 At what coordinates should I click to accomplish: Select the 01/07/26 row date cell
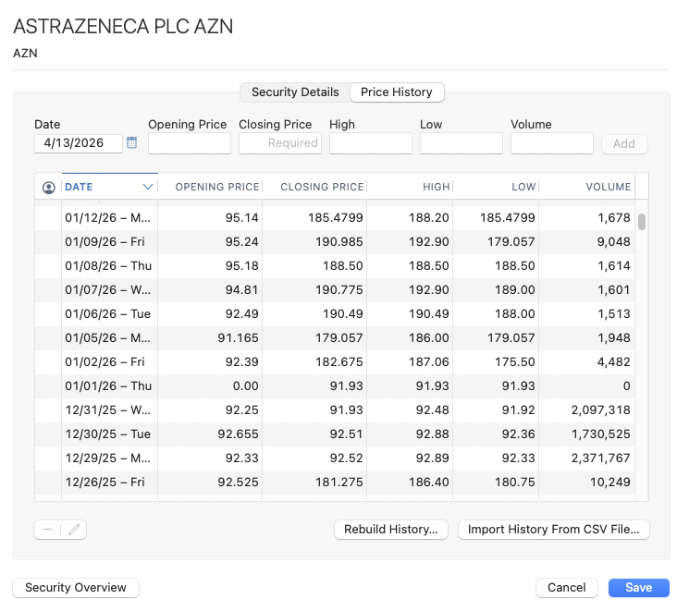coord(108,290)
